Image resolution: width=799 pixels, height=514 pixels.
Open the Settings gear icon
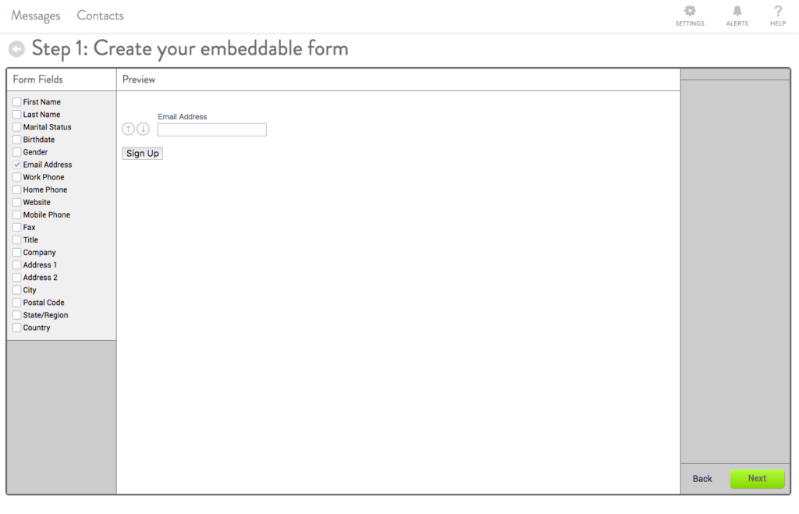coord(690,12)
